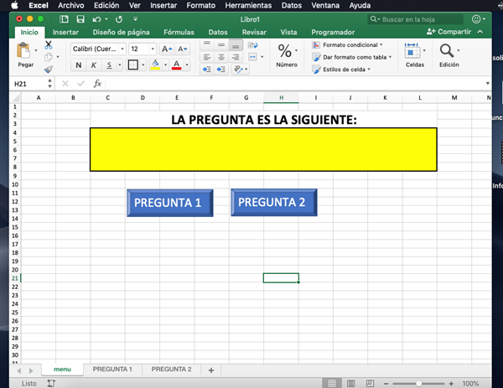Click the Edición magnifier icon
The height and width of the screenshot is (388, 503).
pos(447,51)
